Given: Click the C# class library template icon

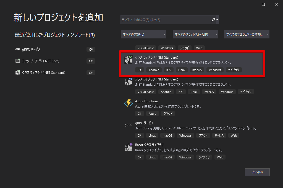Looking at the screenshot, I should (x=129, y=60).
